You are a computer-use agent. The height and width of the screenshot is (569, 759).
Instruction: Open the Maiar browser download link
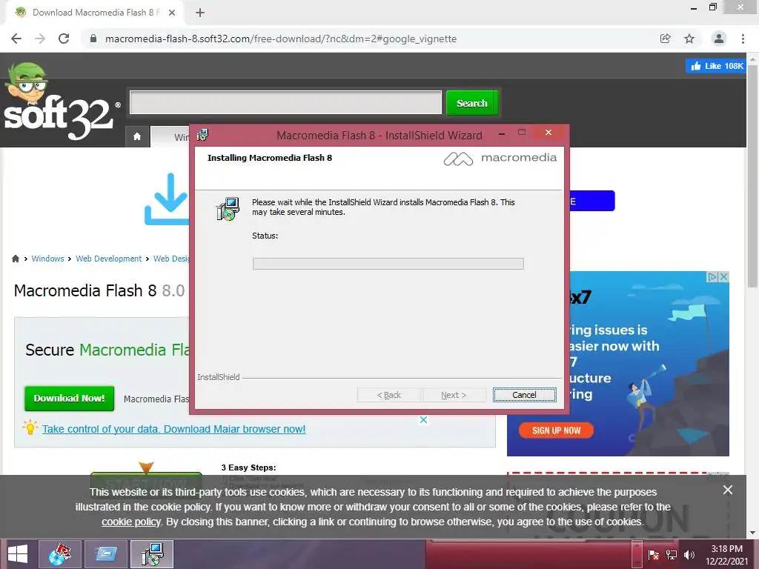[173, 429]
